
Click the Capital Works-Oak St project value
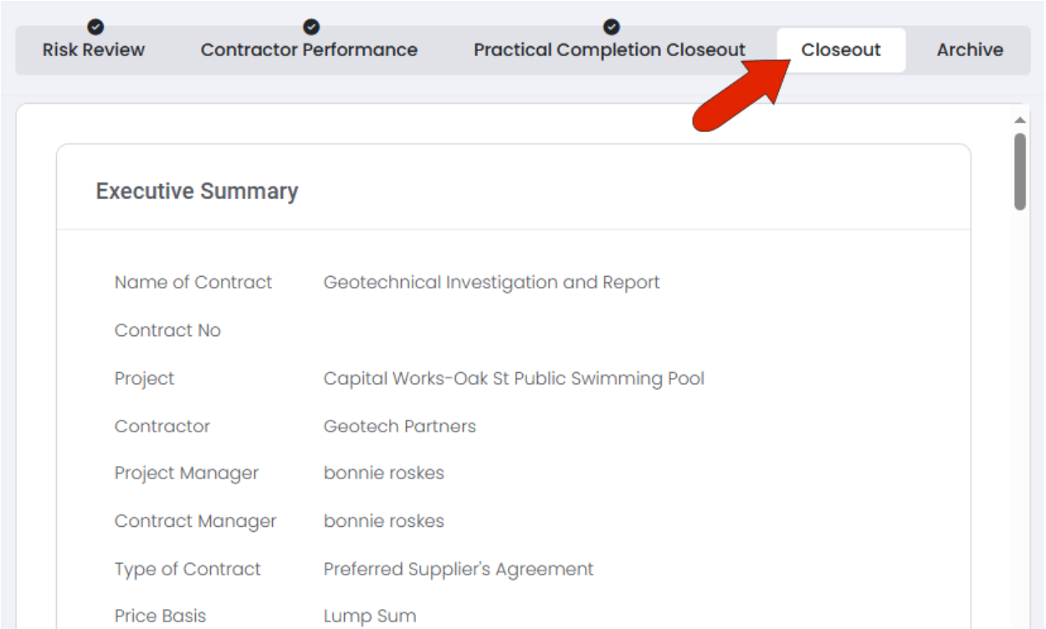click(x=514, y=379)
